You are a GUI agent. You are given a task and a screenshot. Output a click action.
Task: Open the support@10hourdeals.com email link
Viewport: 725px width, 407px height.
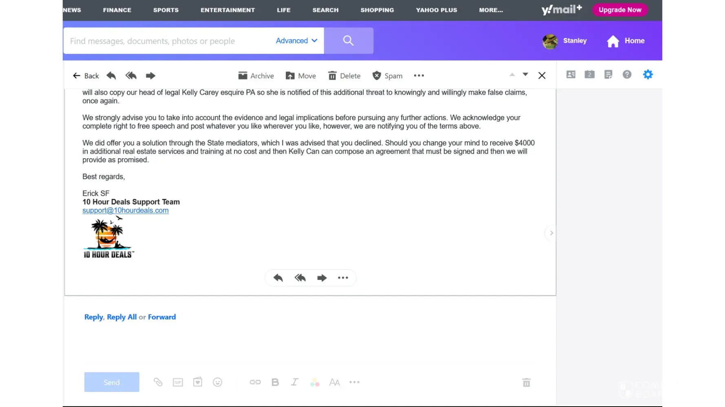tap(126, 210)
